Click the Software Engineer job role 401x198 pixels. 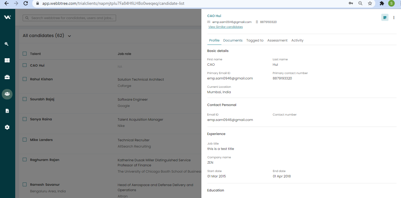(x=133, y=99)
